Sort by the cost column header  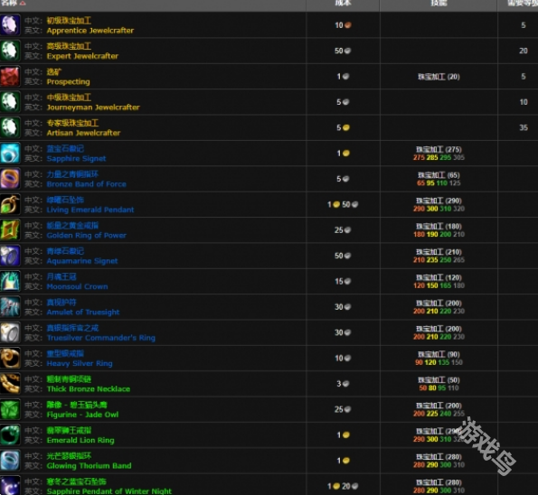pyautogui.click(x=343, y=3)
